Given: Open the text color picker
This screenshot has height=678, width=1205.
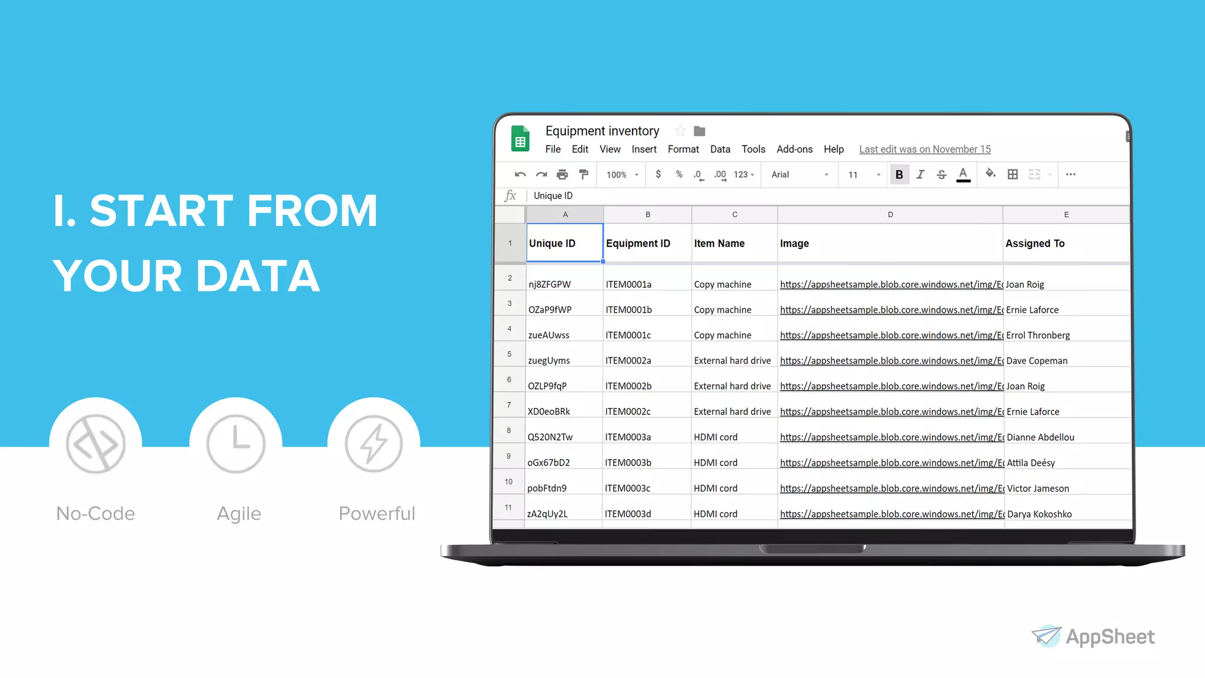Looking at the screenshot, I should coord(963,175).
